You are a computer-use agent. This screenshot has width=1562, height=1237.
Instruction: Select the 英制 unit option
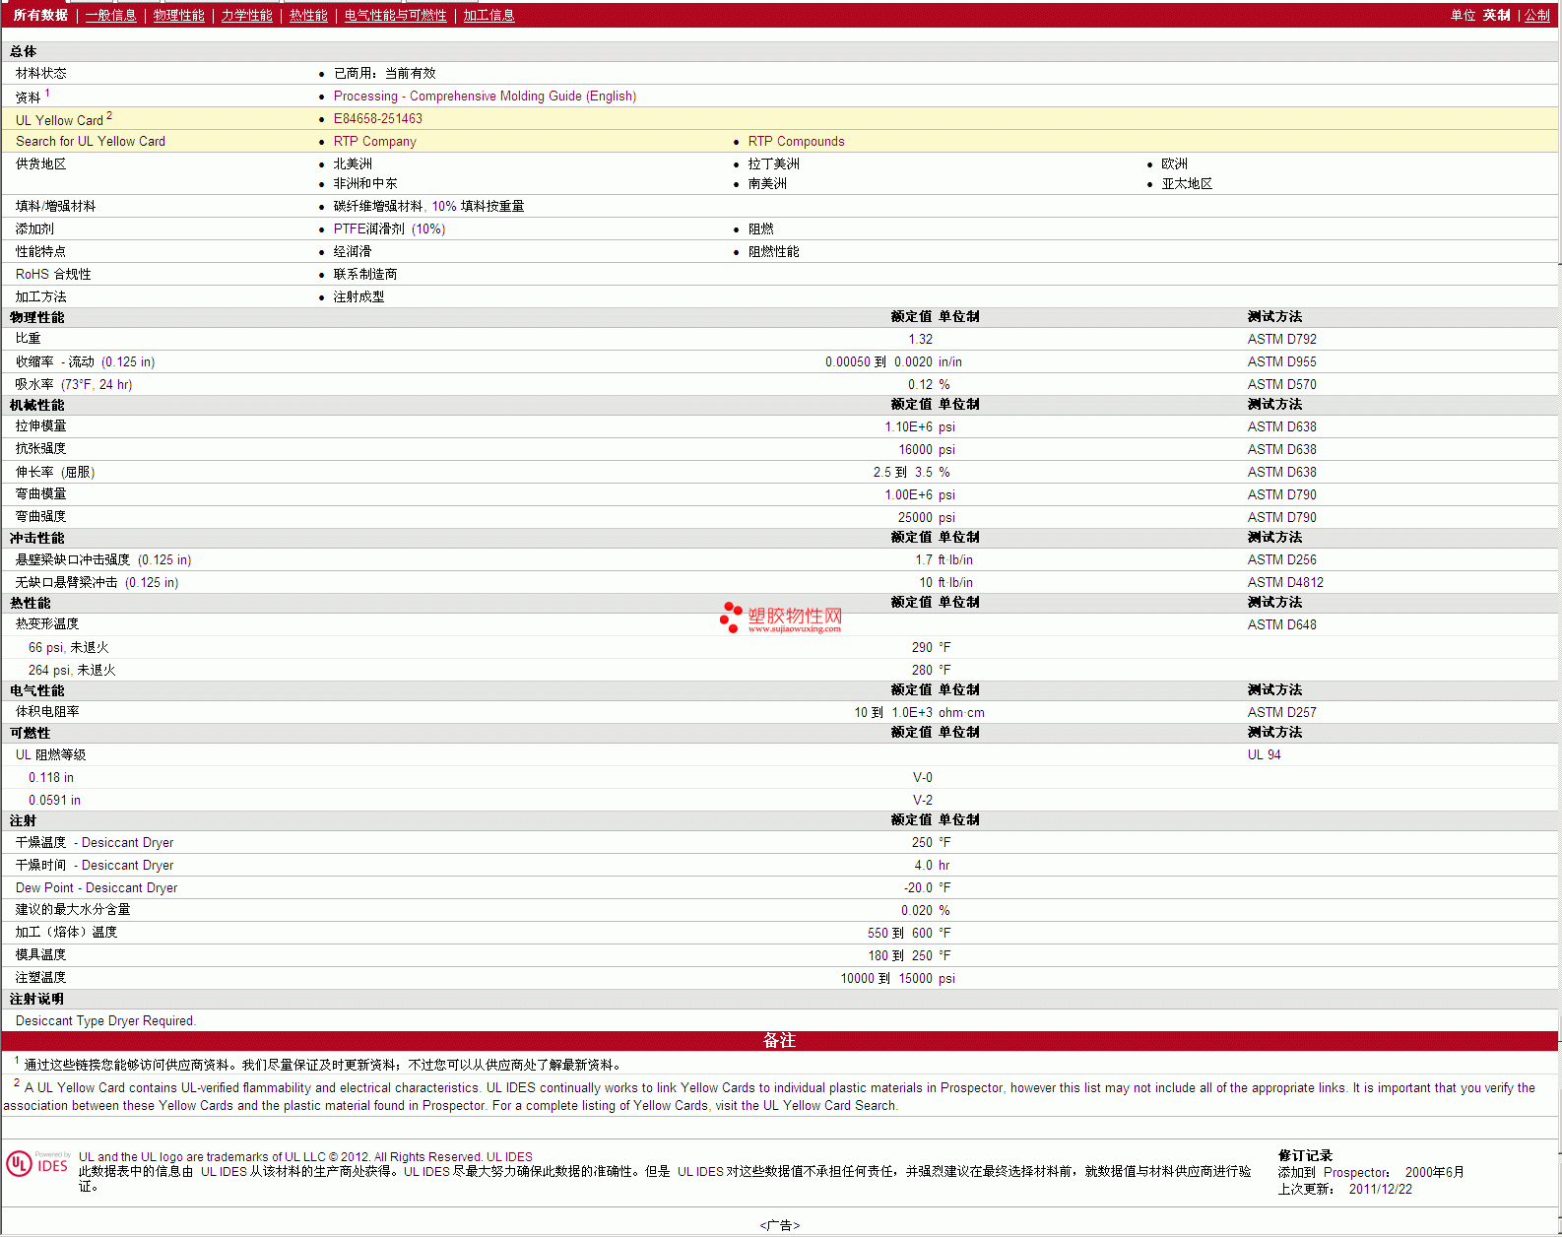(x=1496, y=15)
